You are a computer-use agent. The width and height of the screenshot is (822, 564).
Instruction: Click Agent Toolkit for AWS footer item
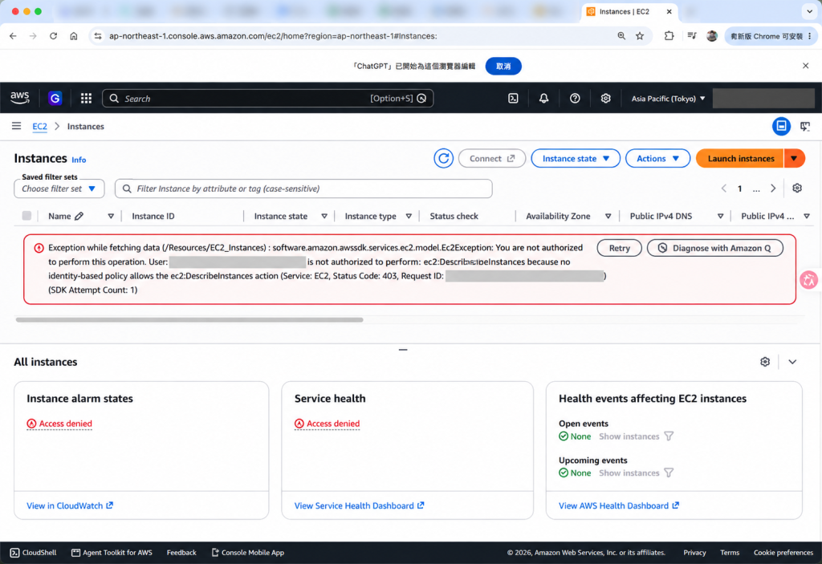(x=112, y=553)
